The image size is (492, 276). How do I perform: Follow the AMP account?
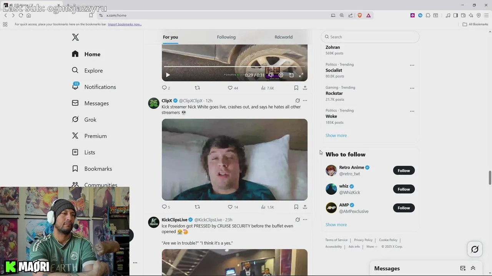point(404,208)
